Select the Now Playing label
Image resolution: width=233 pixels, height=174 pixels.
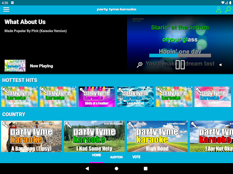41,66
